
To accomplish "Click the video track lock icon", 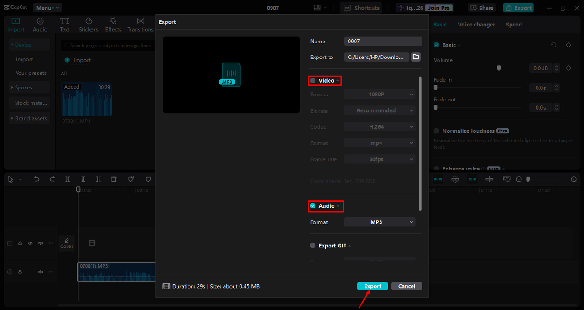I will point(20,243).
